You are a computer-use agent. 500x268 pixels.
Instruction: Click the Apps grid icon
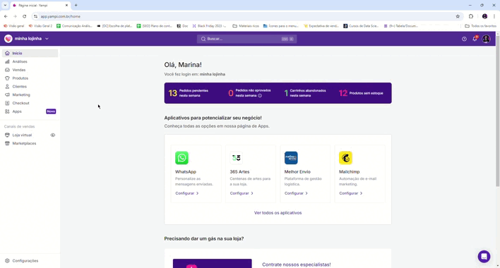[x=7, y=111]
